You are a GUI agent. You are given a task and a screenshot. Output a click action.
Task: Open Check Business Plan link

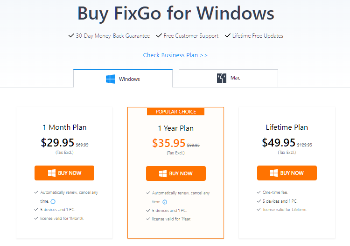[x=175, y=55]
